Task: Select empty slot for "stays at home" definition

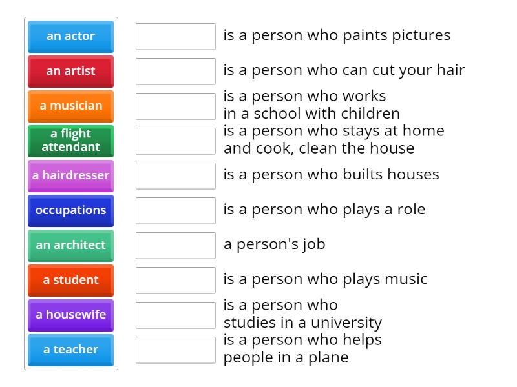Action: (175, 141)
